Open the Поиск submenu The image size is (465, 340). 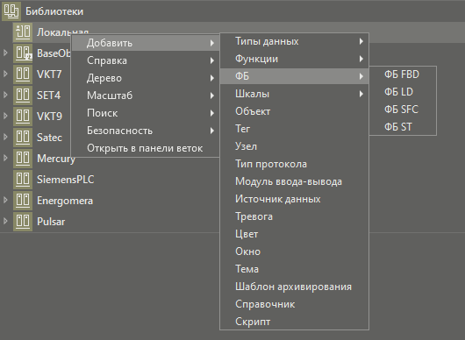pyautogui.click(x=146, y=113)
